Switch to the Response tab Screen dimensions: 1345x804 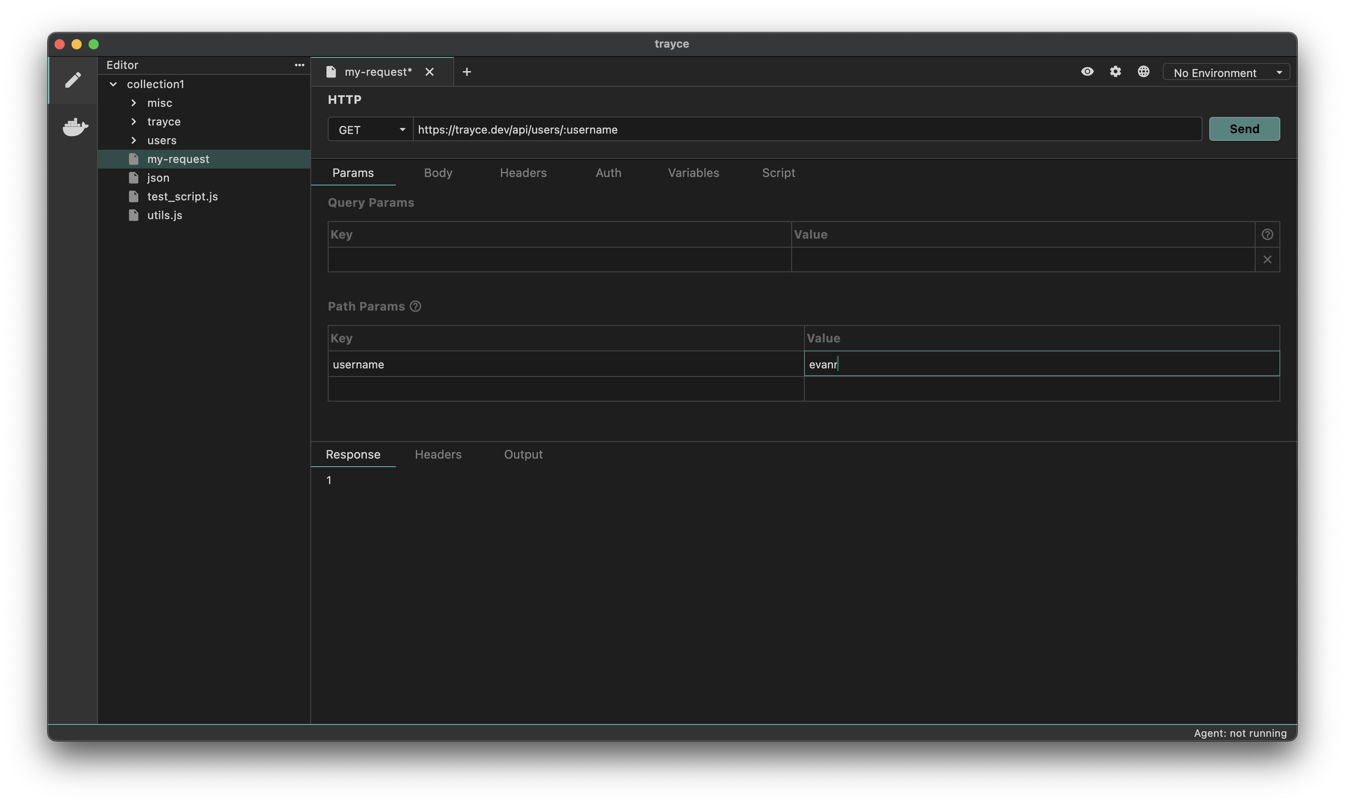[353, 455]
